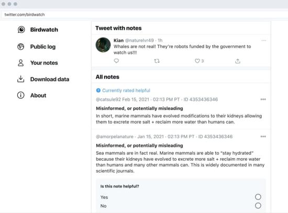Select Yes for note helpfulness
Image resolution: width=288 pixels, height=213 pixels.
(258, 197)
